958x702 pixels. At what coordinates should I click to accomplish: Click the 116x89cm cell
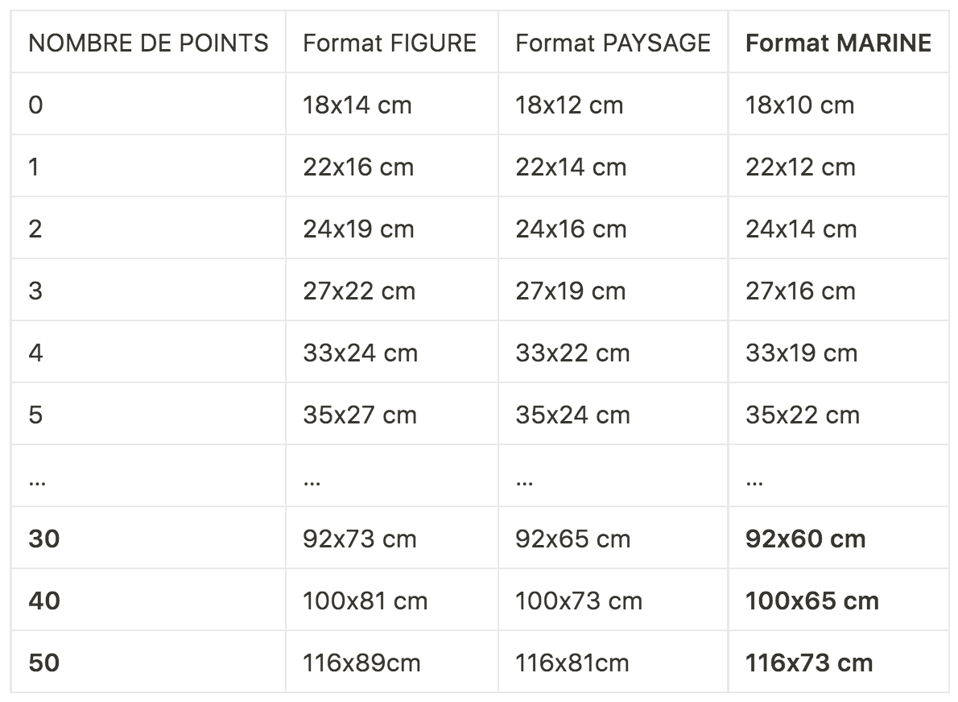pyautogui.click(x=361, y=663)
